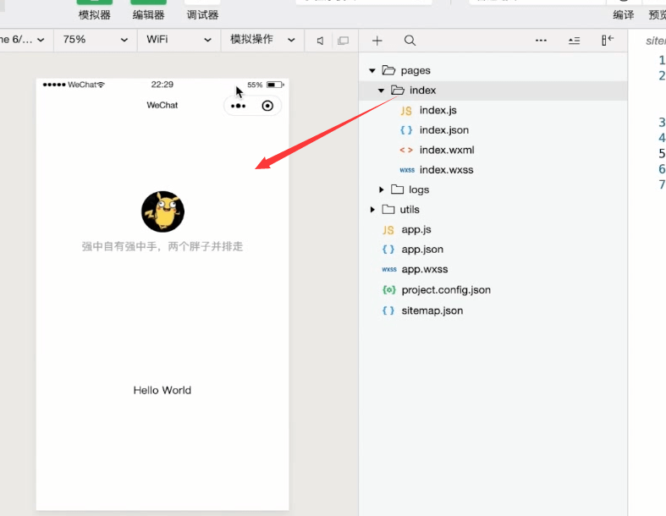Open the project.config.json file
Screen dimensions: 666x516
(x=446, y=290)
